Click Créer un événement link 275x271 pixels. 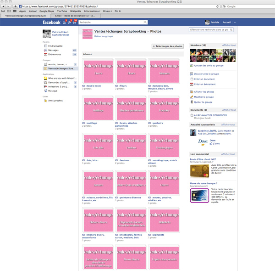(x=205, y=84)
